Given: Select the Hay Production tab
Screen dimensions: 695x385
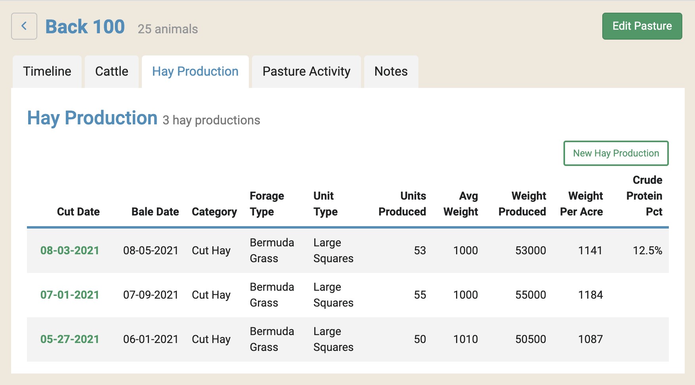Looking at the screenshot, I should pyautogui.click(x=195, y=72).
